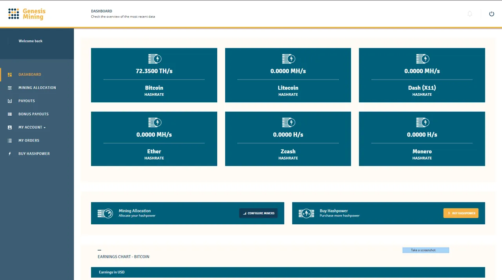Go to Payouts in the sidebar
502x280 pixels.
point(27,101)
